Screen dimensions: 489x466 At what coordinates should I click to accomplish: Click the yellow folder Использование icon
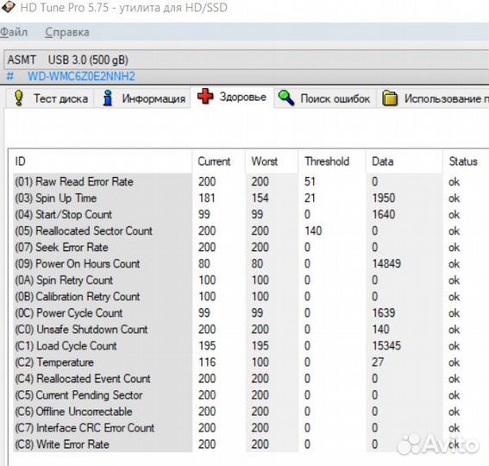tap(390, 98)
